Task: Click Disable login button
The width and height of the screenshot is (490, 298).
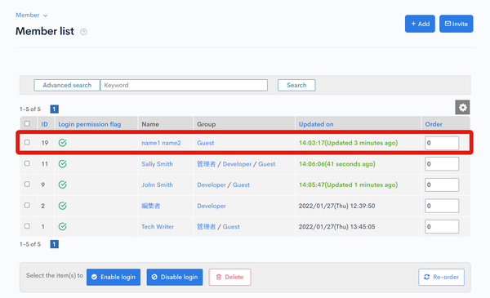Action: (x=175, y=277)
